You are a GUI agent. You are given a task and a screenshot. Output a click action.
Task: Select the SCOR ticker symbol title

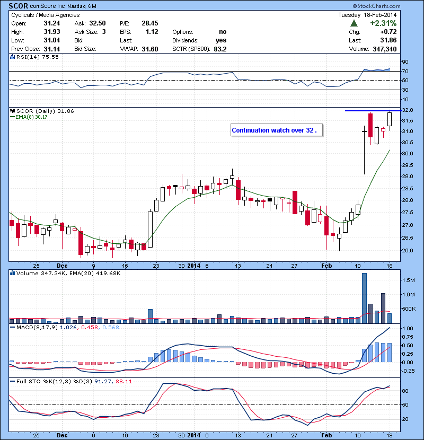click(x=18, y=6)
